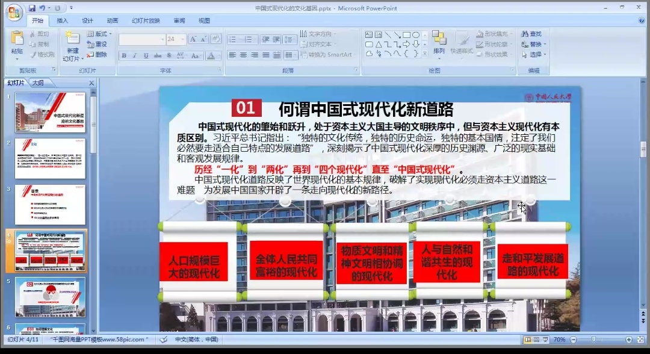Open the font size dropdown
Image resolution: width=650 pixels, height=354 pixels.
tap(183, 39)
